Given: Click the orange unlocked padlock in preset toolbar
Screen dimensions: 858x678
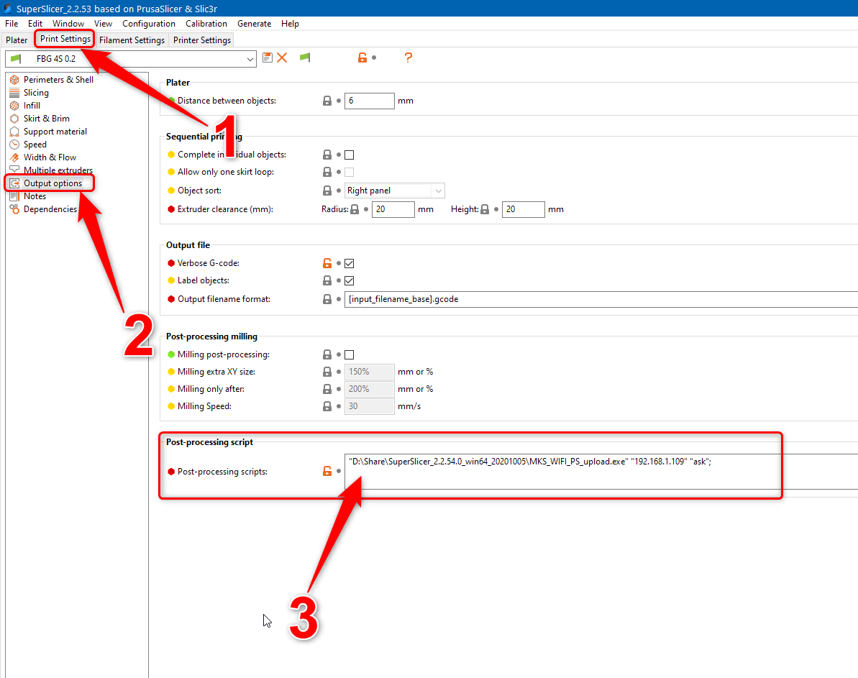Looking at the screenshot, I should click(x=362, y=58).
